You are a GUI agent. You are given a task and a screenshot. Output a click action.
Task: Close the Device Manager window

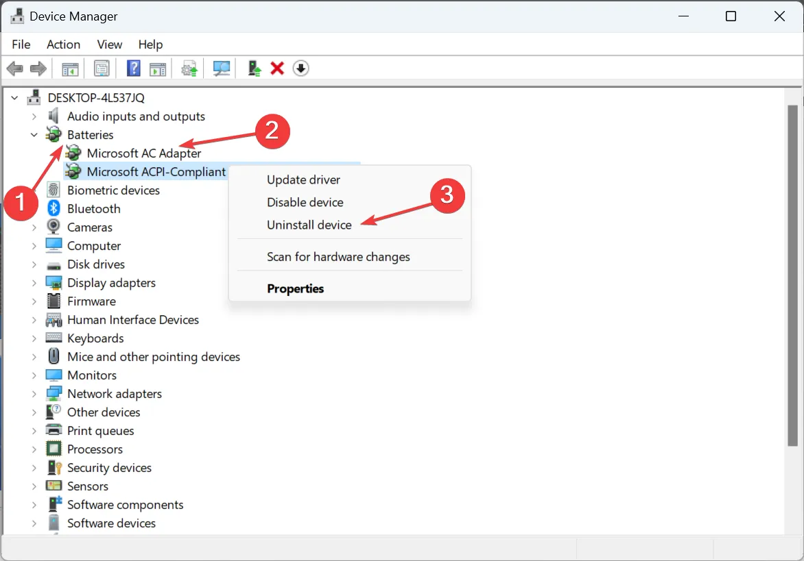(779, 16)
